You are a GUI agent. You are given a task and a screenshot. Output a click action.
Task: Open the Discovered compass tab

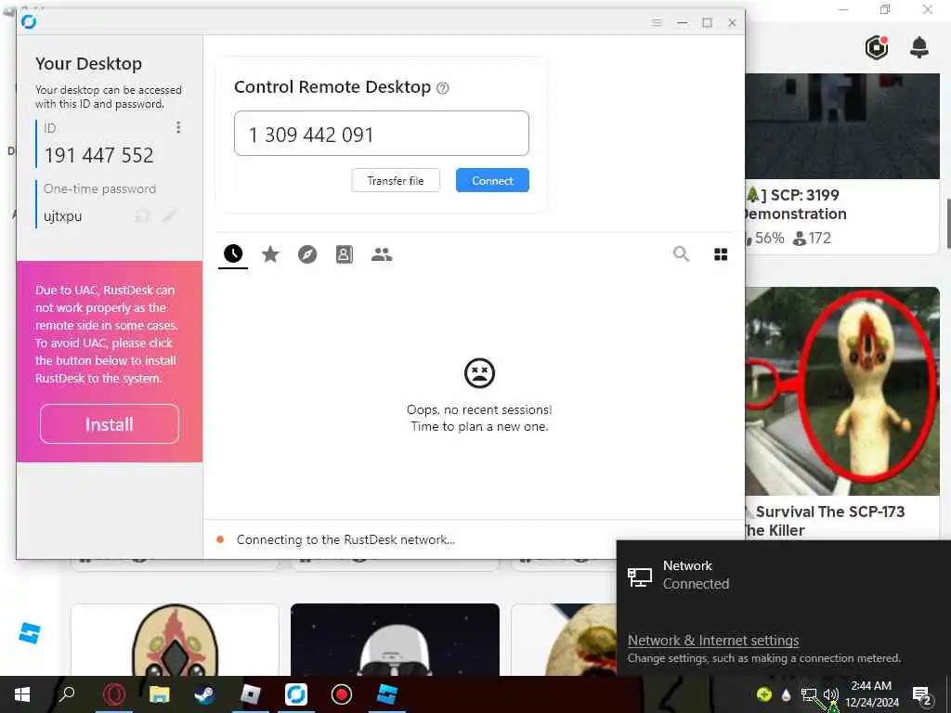tap(307, 254)
